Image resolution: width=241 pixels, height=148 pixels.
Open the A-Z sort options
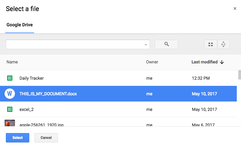point(223,44)
